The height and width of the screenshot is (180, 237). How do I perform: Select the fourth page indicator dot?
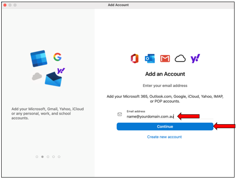[x=54, y=157]
